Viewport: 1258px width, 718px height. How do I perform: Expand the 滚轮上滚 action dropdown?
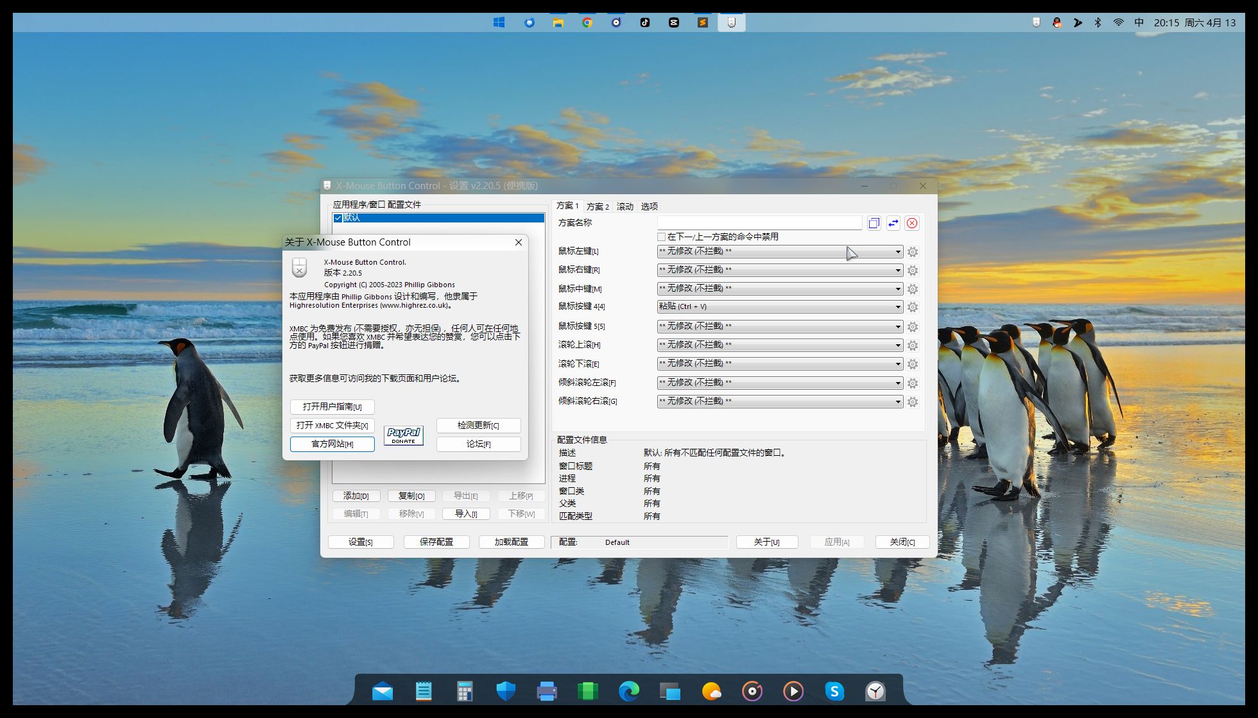pos(780,345)
